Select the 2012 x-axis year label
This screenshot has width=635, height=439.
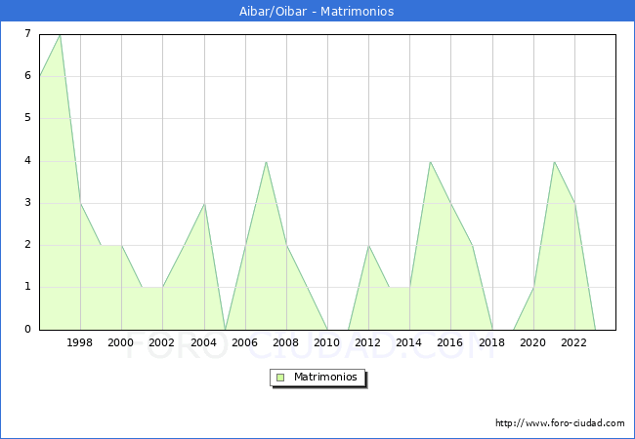tap(367, 342)
